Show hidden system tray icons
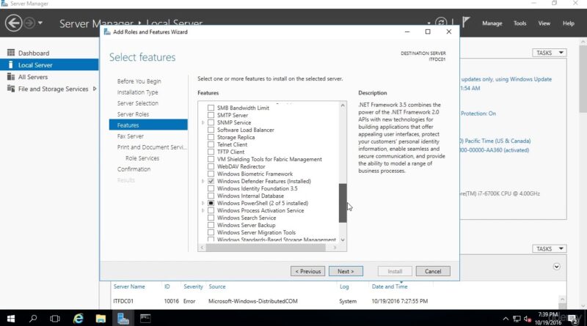 pos(506,319)
